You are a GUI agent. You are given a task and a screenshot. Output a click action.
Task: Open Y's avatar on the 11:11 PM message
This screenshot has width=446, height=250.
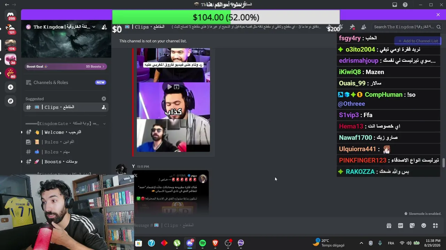pyautogui.click(x=121, y=169)
